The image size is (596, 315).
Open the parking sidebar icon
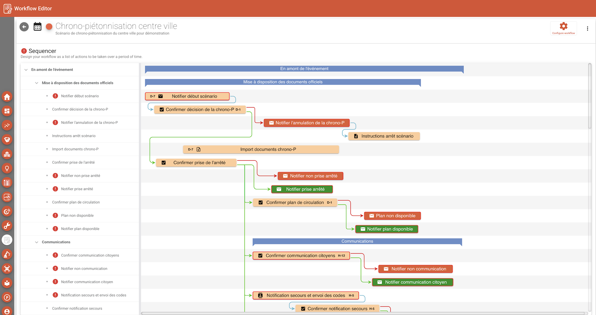coord(7,297)
